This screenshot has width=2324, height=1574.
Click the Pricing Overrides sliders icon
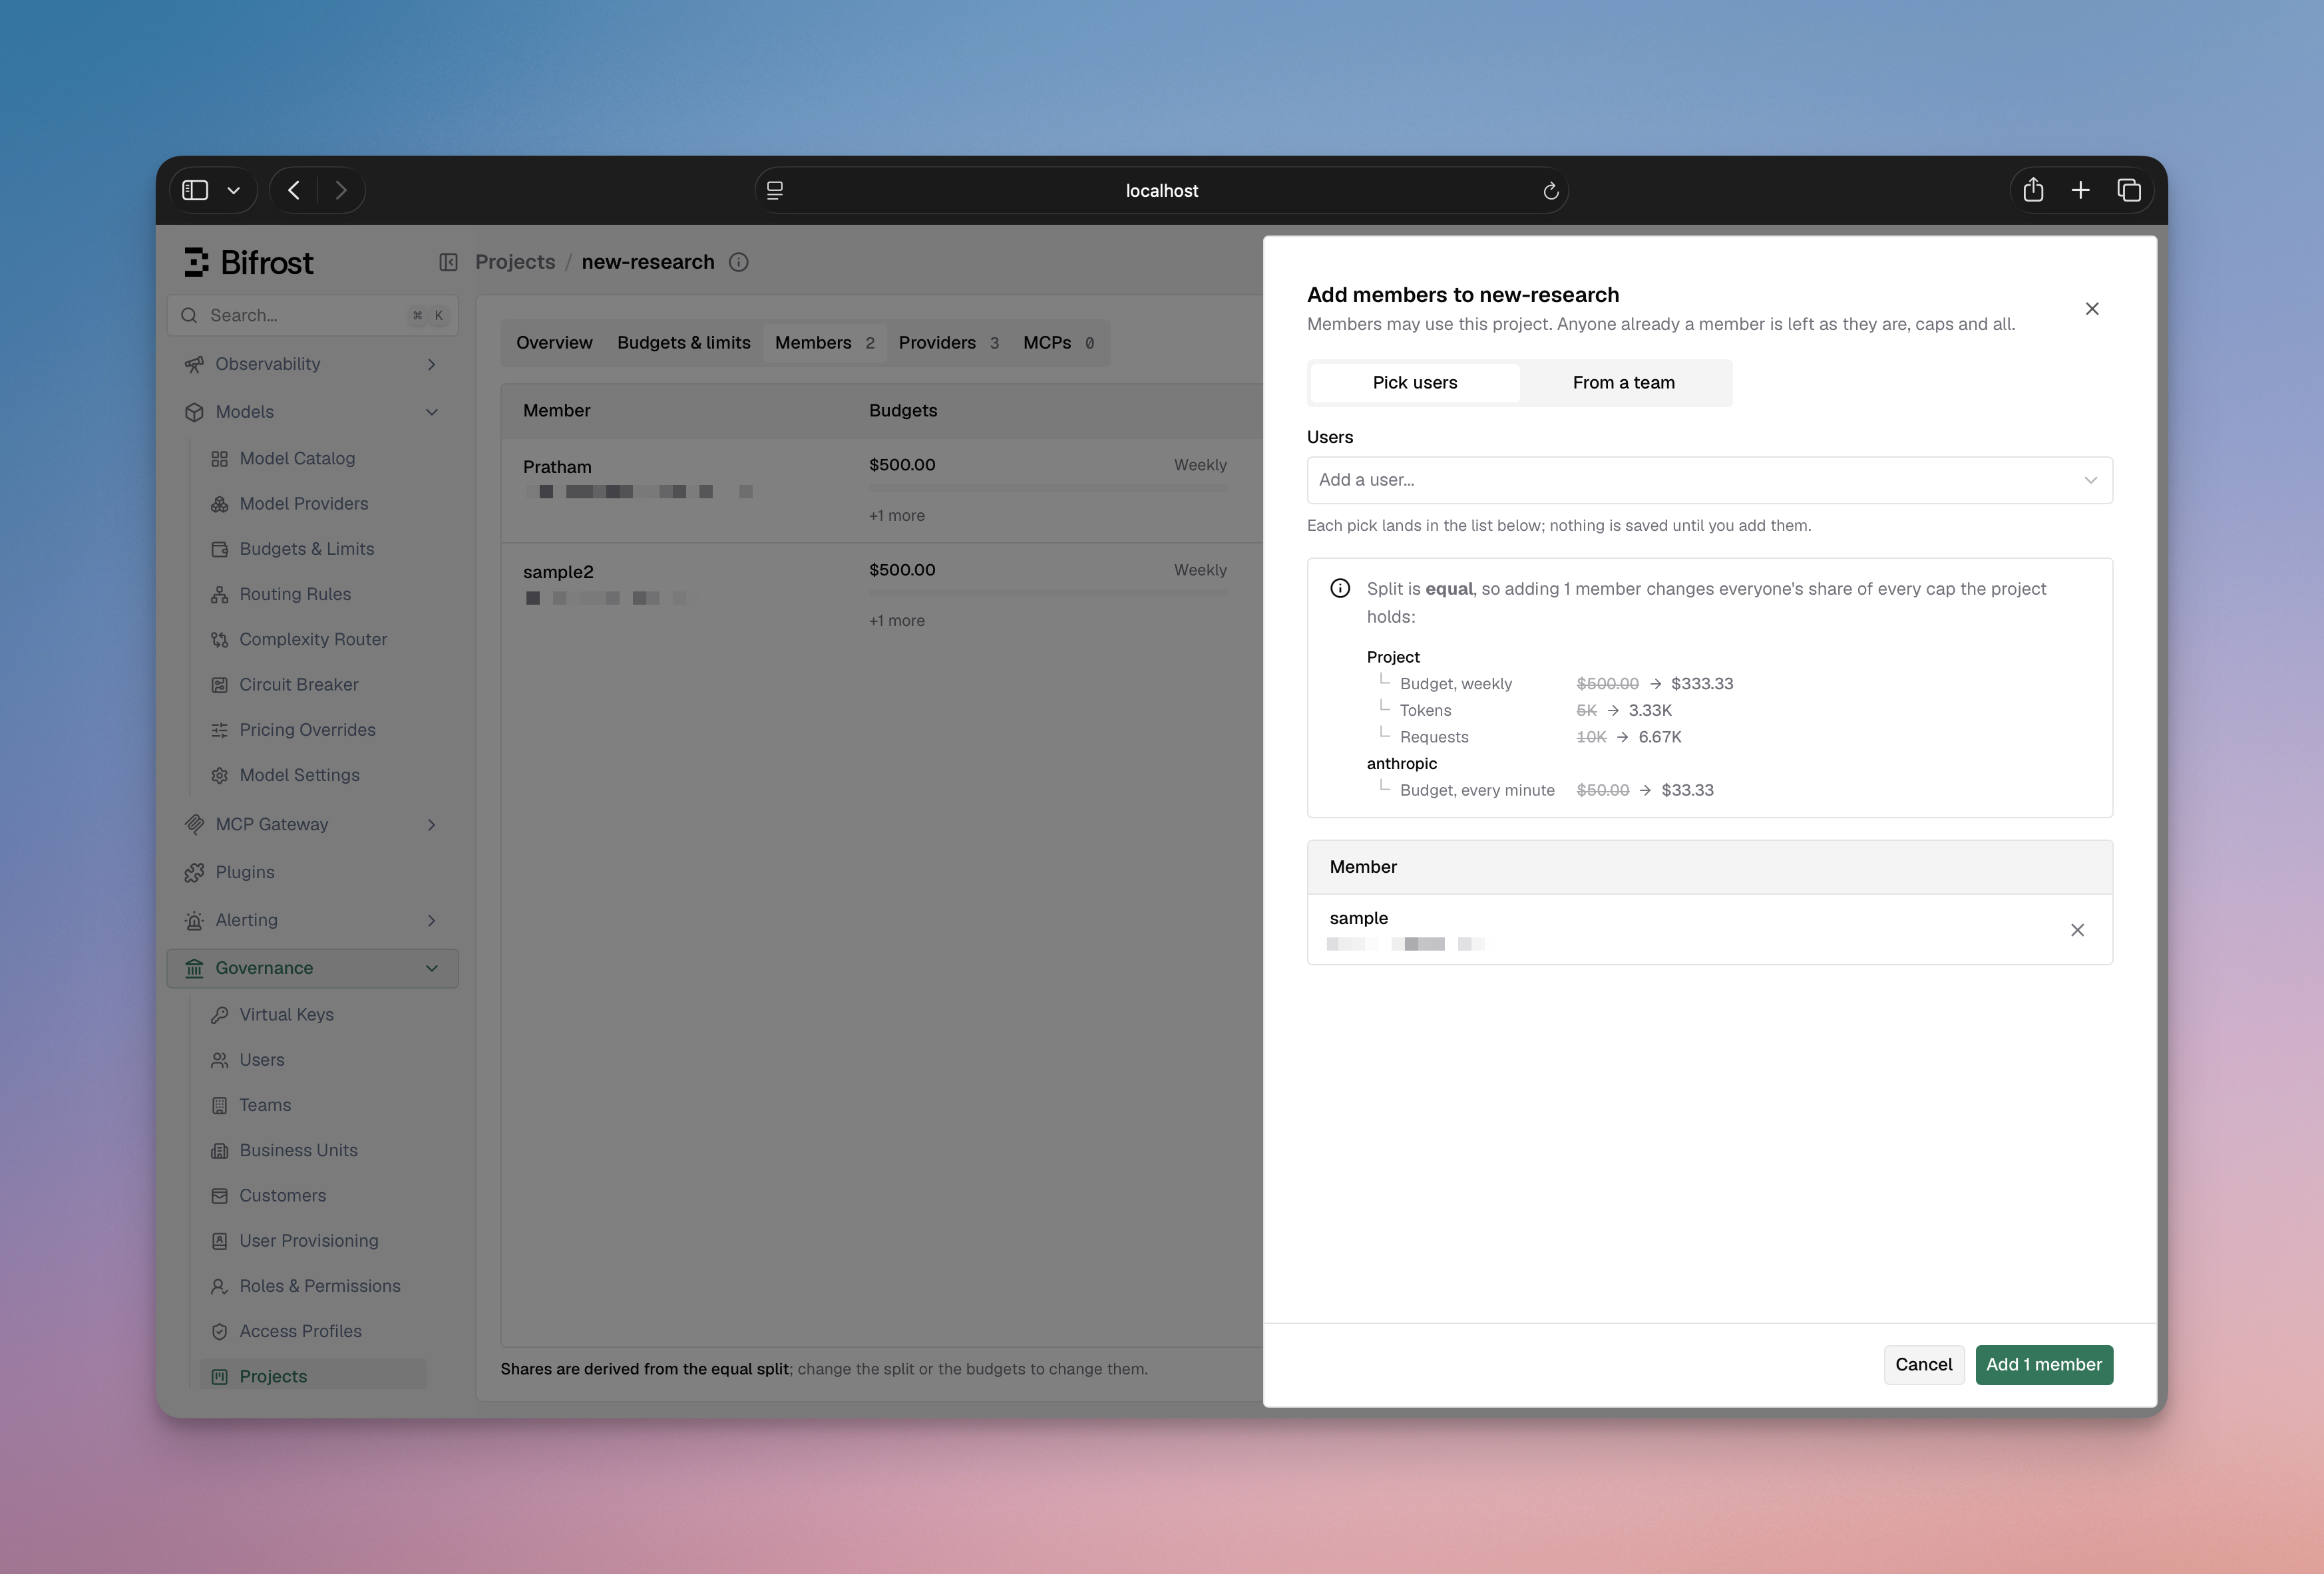(x=220, y=730)
